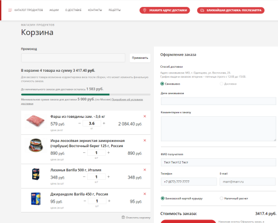Decrease quantity of Икра лососёвая
The image size is (278, 223).
(x=84, y=153)
